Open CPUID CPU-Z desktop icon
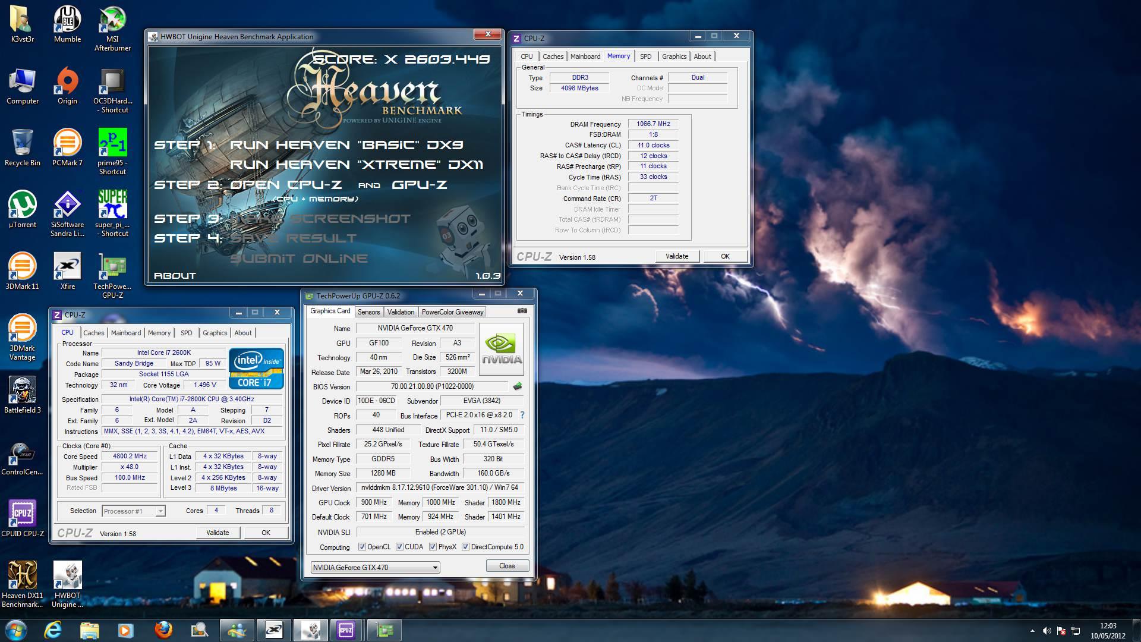 point(23,520)
